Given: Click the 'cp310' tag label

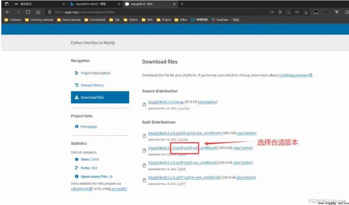Looking at the screenshot, I should (182, 140).
